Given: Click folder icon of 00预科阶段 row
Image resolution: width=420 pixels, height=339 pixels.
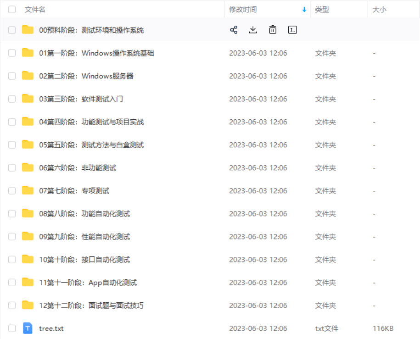Looking at the screenshot, I should [x=28, y=30].
